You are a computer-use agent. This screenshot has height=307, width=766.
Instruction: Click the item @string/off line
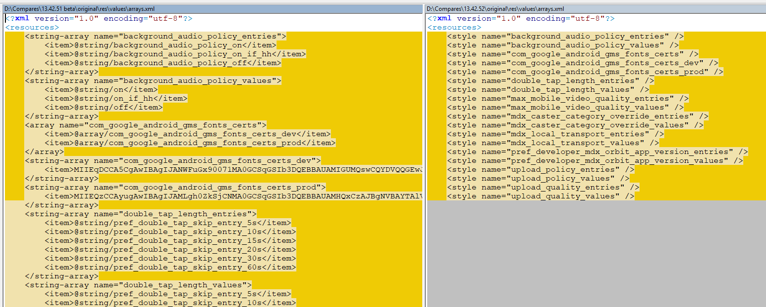pos(104,107)
